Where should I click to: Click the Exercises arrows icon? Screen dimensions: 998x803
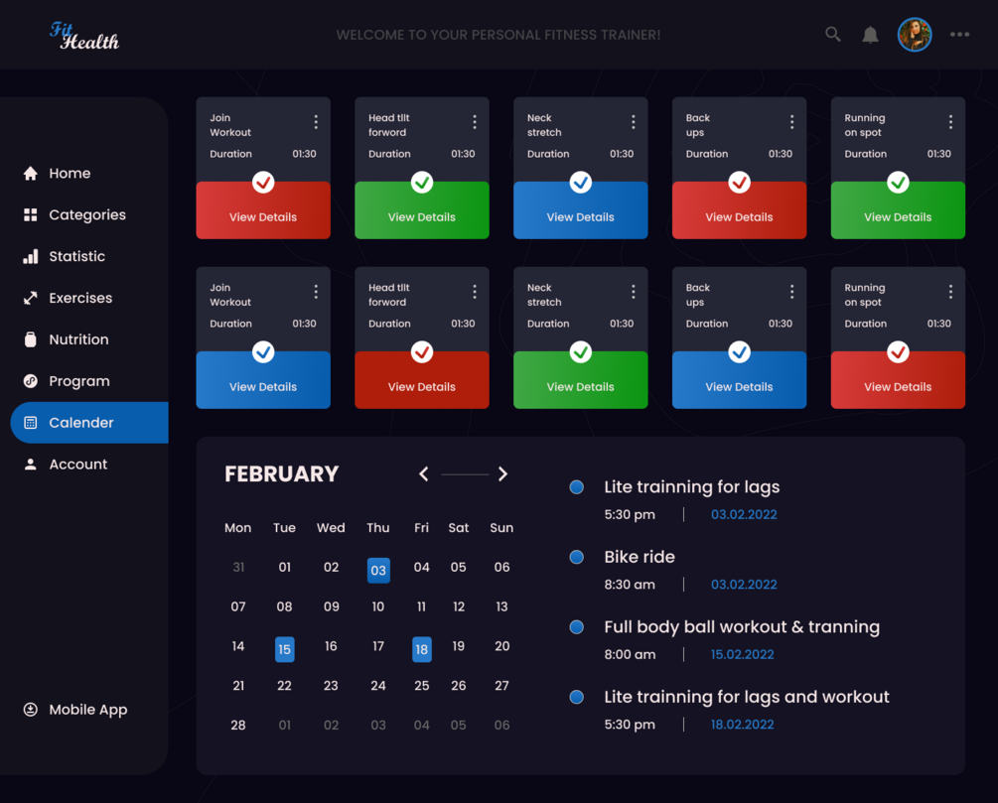click(x=30, y=298)
